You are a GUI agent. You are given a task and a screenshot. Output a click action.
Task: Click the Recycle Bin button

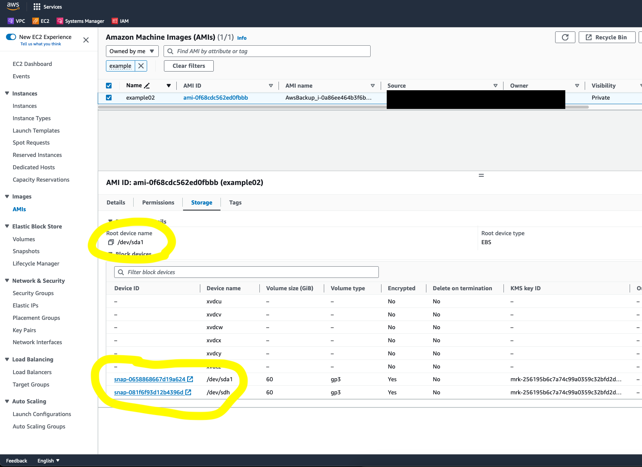607,37
